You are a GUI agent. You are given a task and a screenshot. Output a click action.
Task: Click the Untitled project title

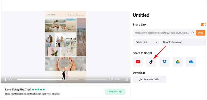click(x=141, y=15)
